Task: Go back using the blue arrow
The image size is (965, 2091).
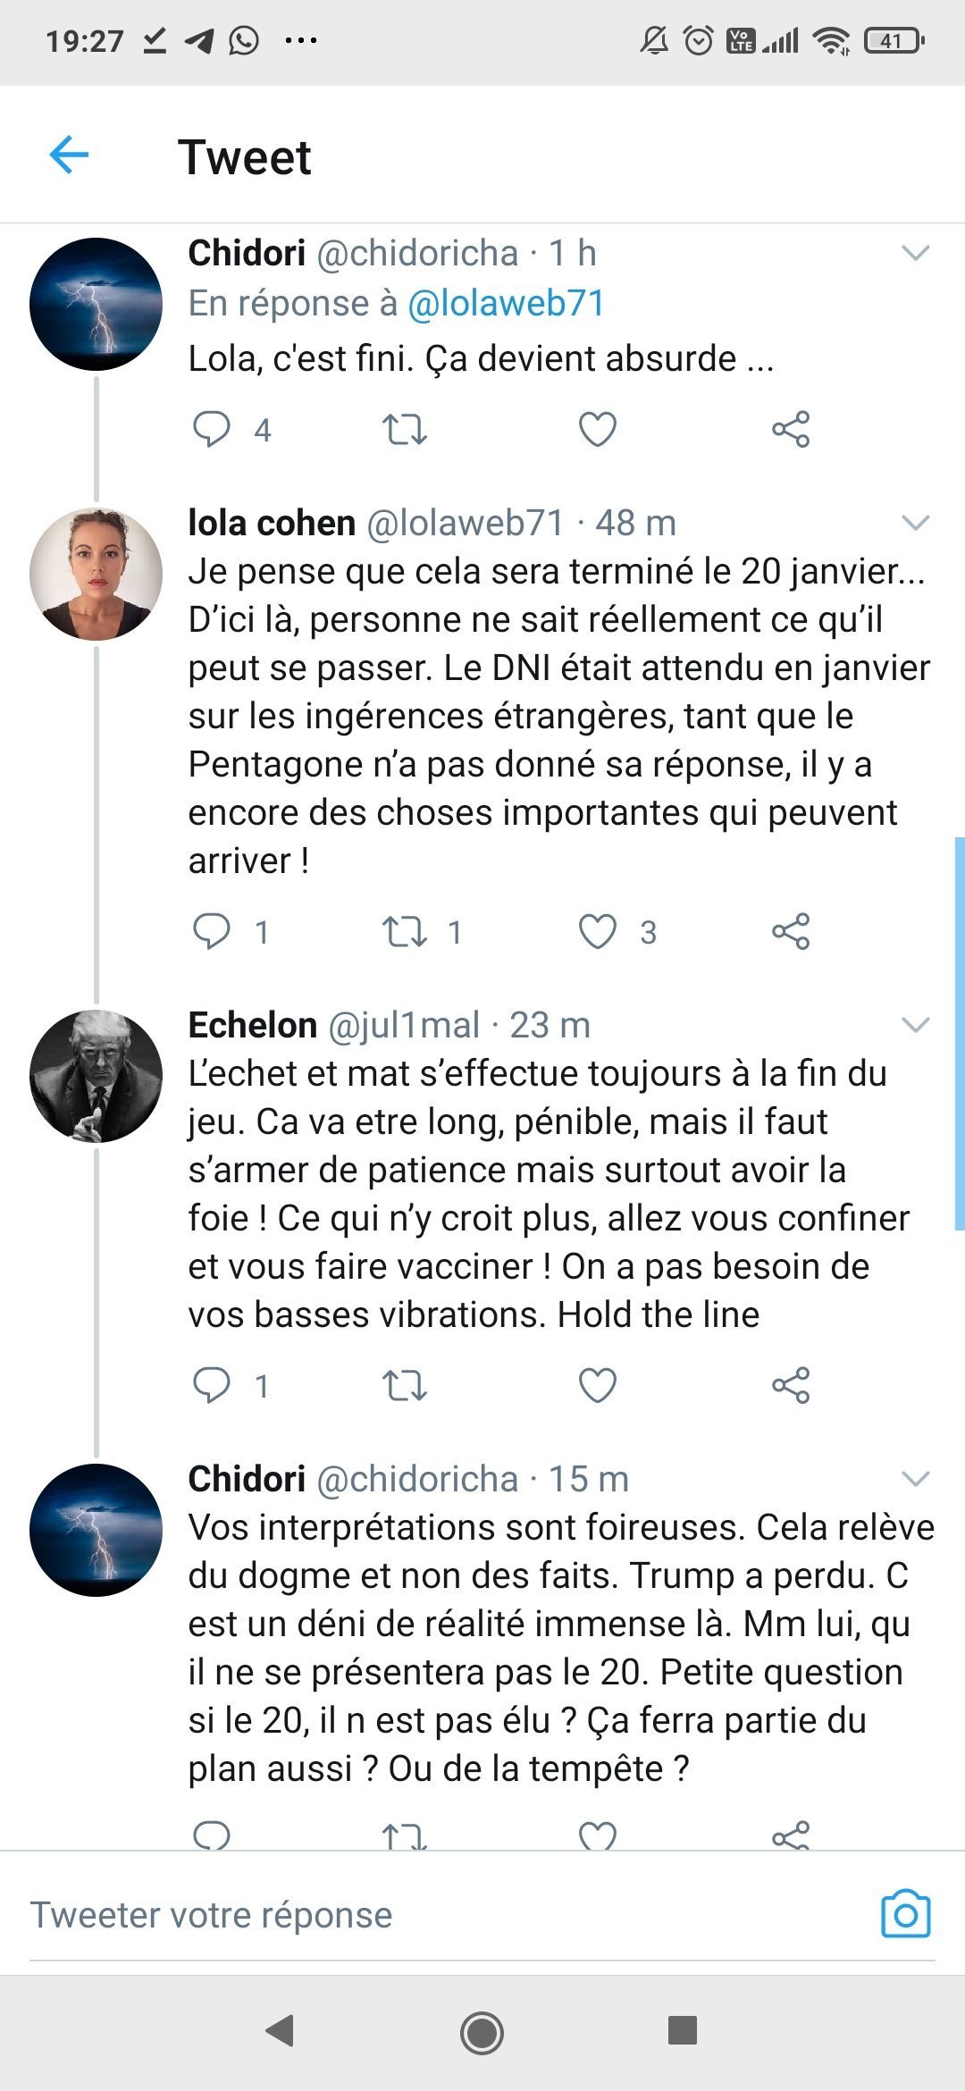Action: (69, 155)
